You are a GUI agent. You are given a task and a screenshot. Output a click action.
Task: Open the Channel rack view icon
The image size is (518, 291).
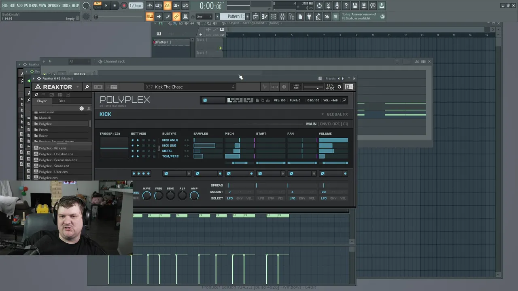coord(274,17)
